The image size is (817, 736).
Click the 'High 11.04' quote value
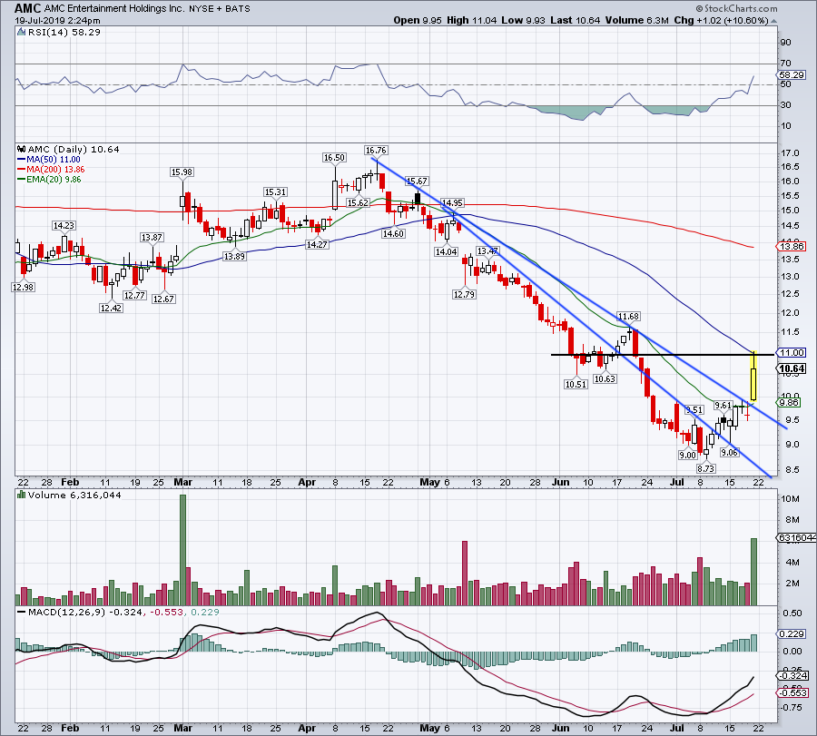(x=471, y=20)
